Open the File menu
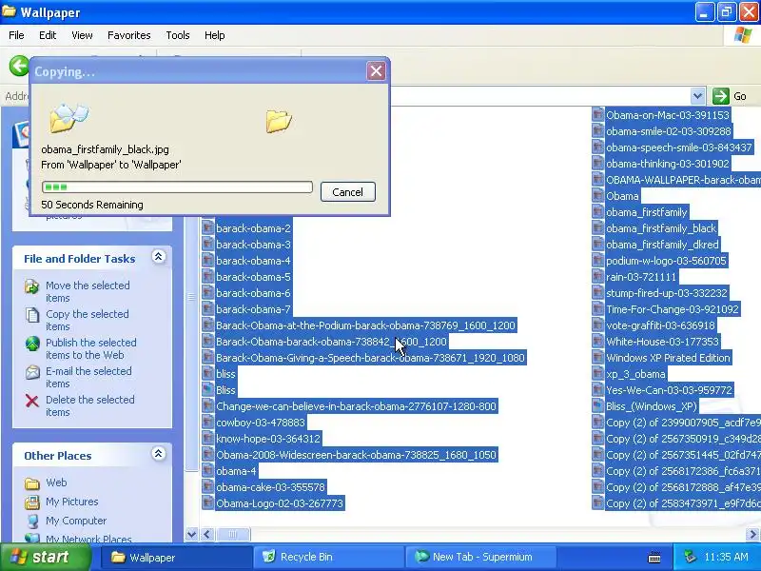The width and height of the screenshot is (761, 571). click(x=16, y=35)
